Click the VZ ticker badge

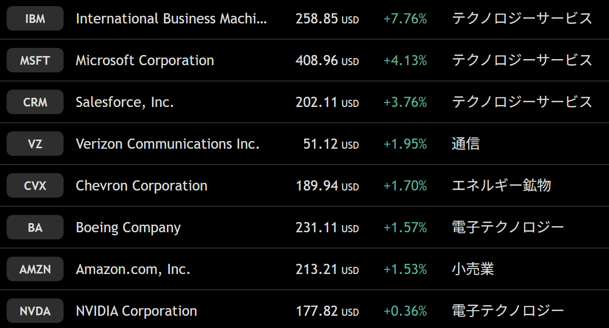[35, 144]
